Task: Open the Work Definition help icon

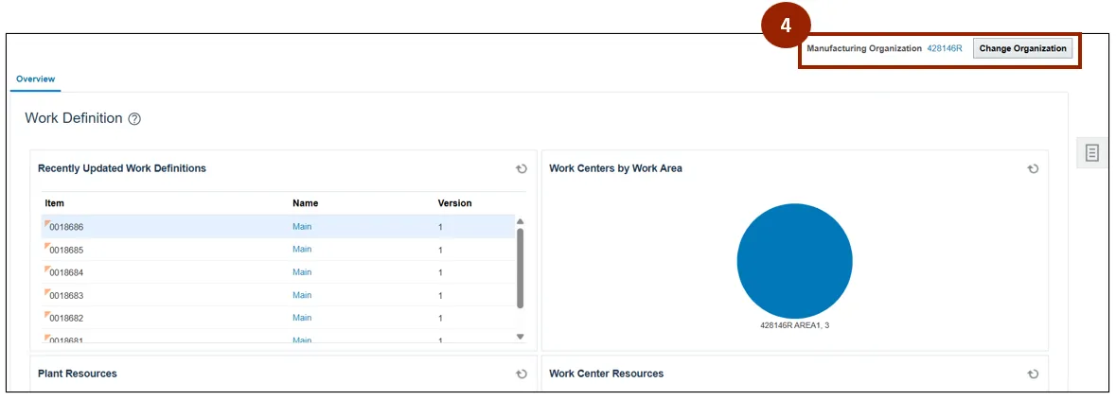Action: click(x=134, y=119)
